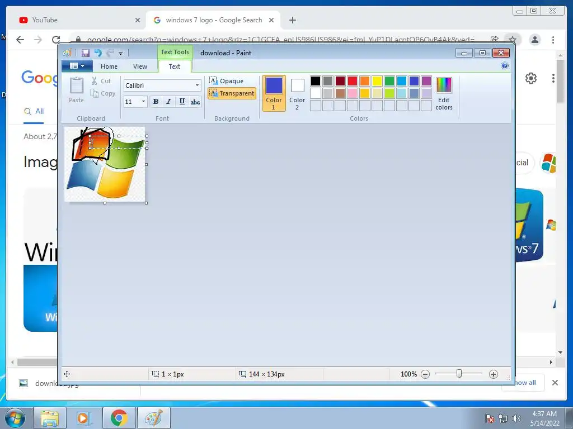Toggle Bold text formatting
The width and height of the screenshot is (573, 429).
click(x=156, y=102)
